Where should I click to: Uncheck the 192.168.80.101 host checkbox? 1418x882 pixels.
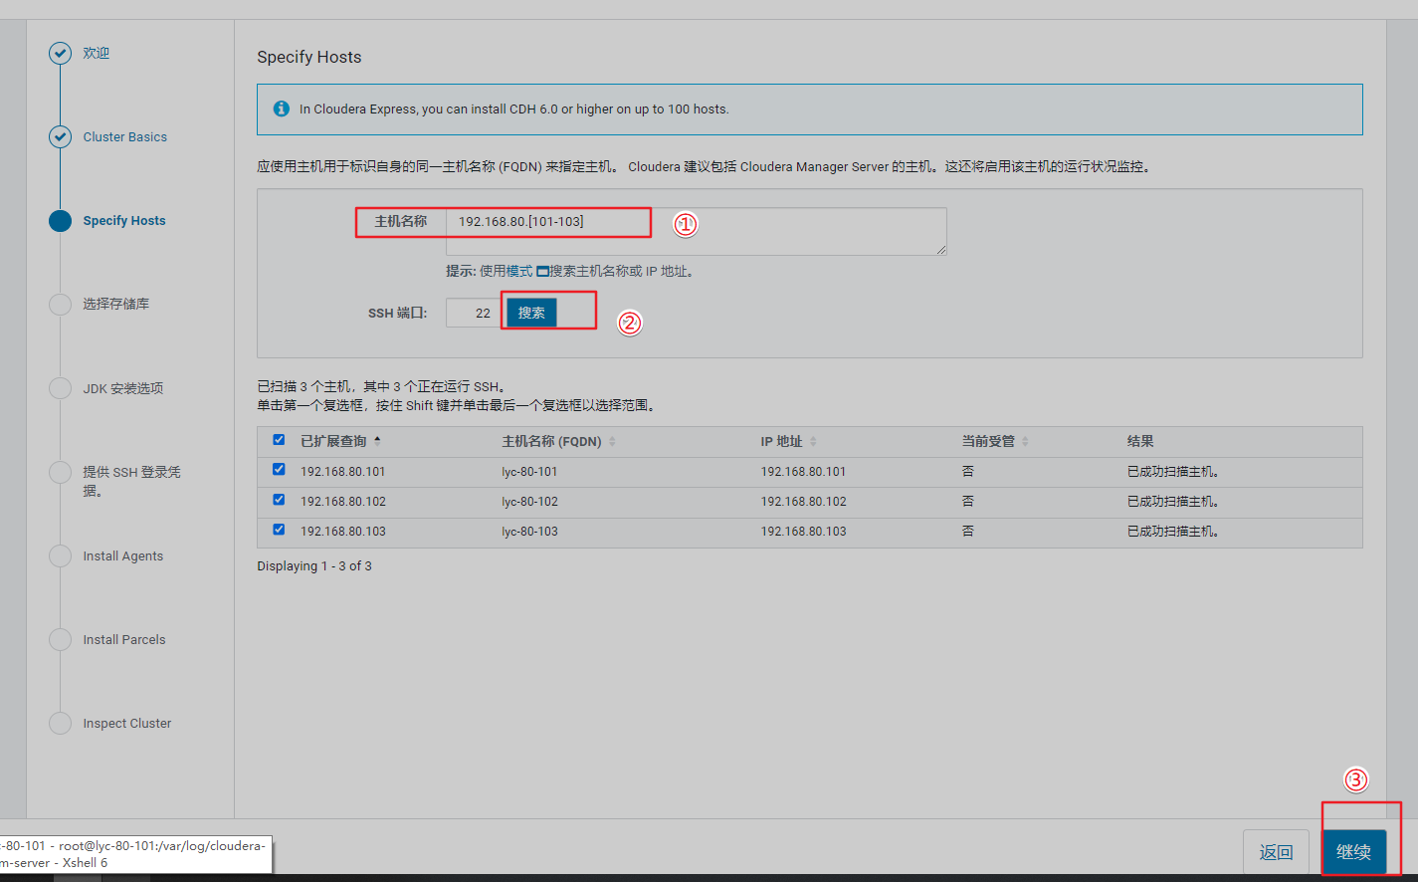point(279,469)
